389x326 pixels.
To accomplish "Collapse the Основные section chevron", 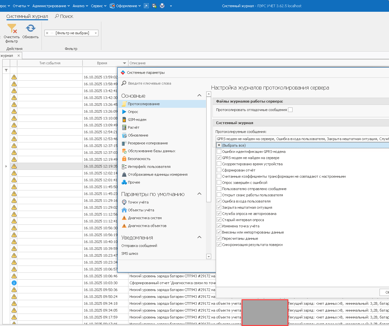I will click(199, 96).
